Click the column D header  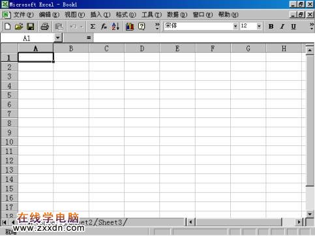point(142,48)
